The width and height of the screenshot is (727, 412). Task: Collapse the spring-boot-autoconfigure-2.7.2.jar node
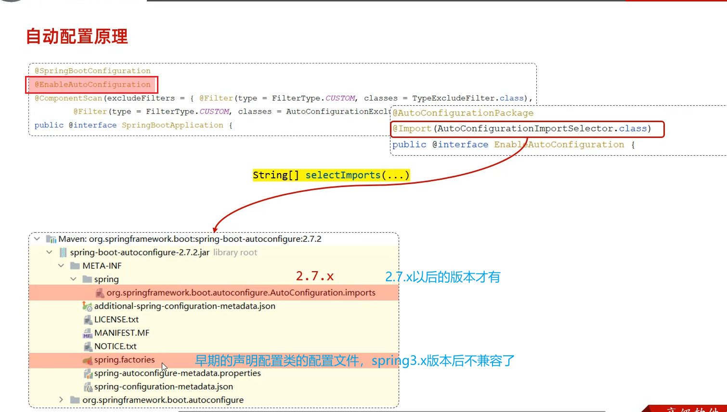click(x=49, y=252)
